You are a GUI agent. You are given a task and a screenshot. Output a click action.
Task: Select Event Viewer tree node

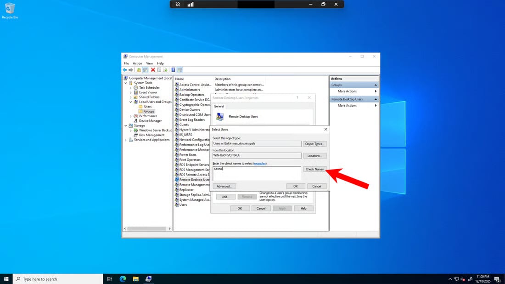point(148,92)
